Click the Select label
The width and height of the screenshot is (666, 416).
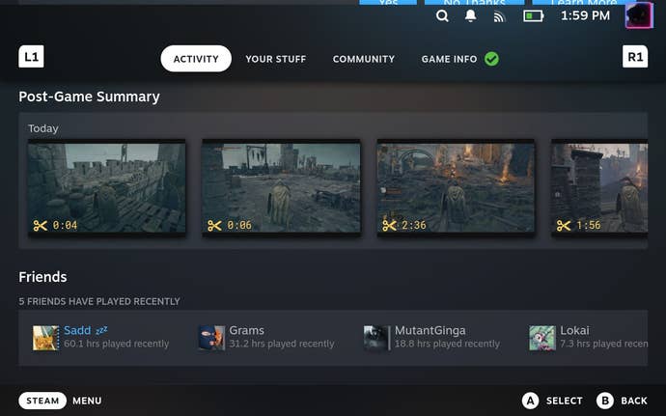(564, 401)
